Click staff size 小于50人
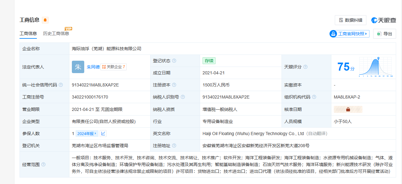This screenshot has height=184, width=402. tap(343, 121)
